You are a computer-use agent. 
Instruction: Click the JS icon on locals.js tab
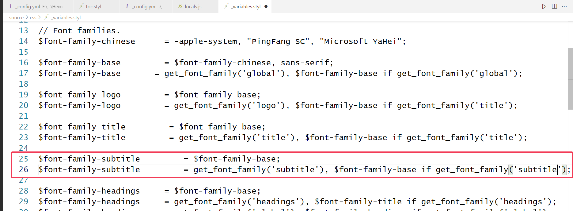180,6
